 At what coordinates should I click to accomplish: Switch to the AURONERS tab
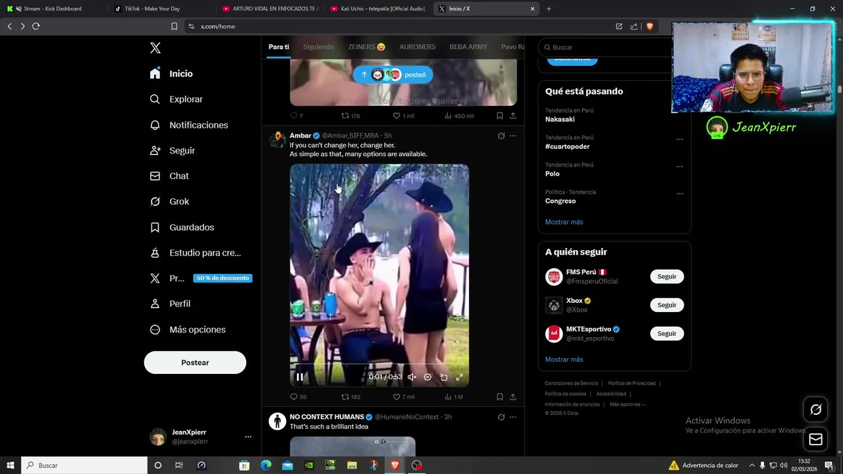(x=418, y=47)
